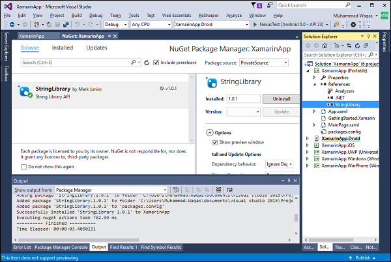Viewport: 391px width, 262px height.
Task: Open the Build menu
Action: [x=76, y=14]
